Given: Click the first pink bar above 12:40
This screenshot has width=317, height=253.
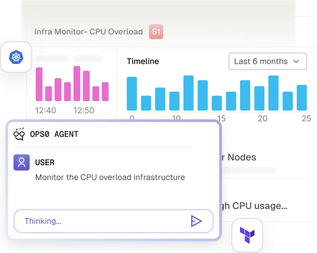Looking at the screenshot, I should tap(39, 84).
